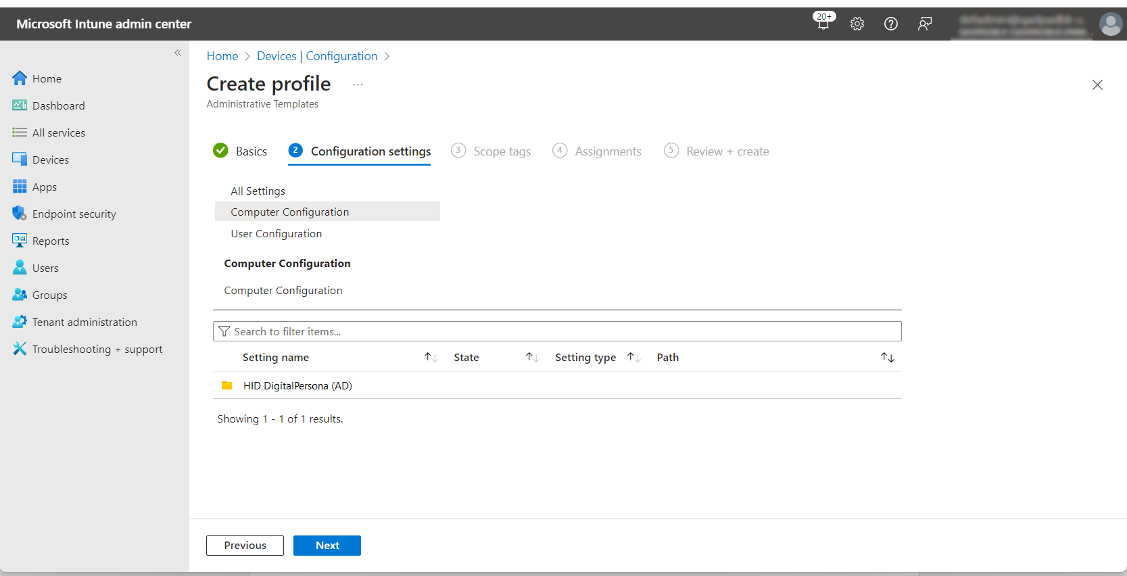
Task: Click the Tenant administration icon
Action: [20, 322]
